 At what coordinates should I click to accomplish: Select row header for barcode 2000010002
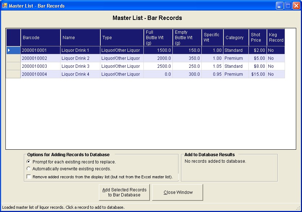[x=13, y=58]
